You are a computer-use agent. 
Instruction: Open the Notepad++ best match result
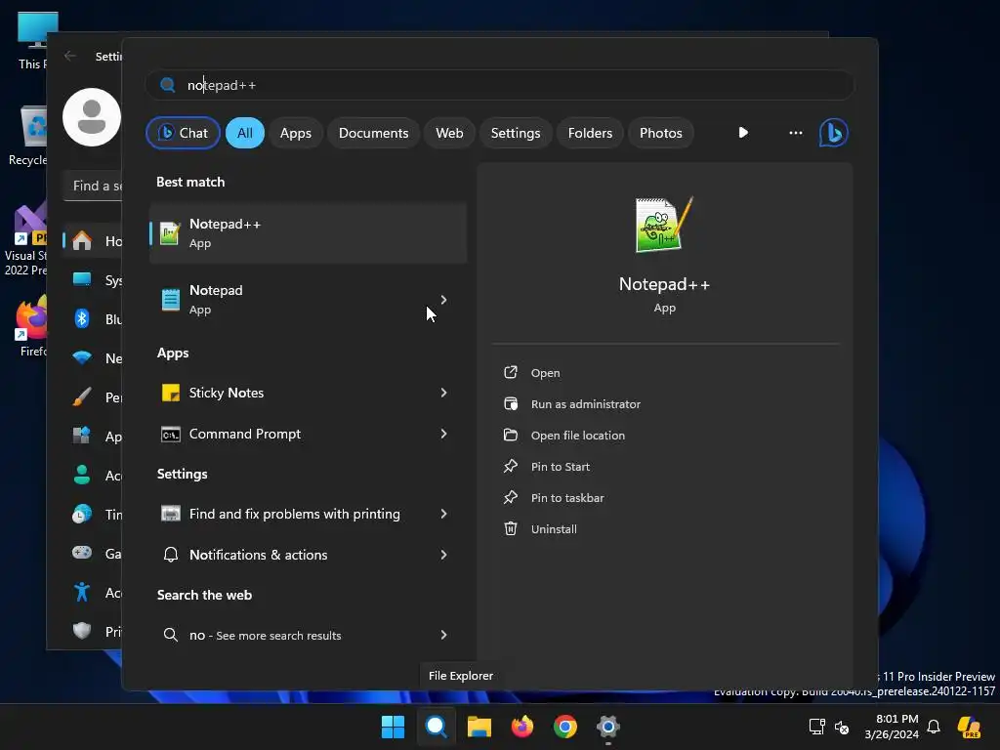point(308,232)
